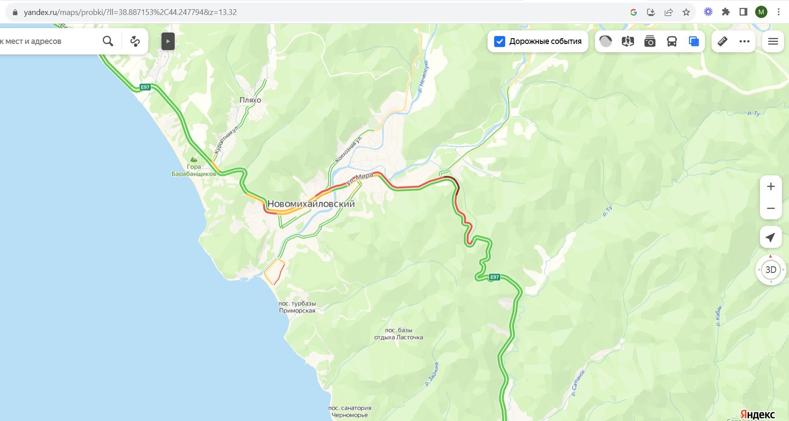Switch map to 3D tilt mode
The image size is (789, 421).
771,270
